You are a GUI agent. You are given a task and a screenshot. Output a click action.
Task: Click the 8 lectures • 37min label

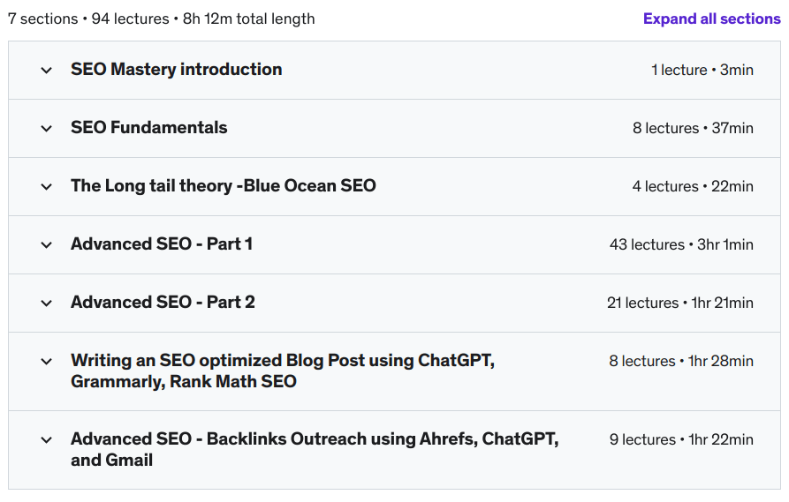point(693,128)
